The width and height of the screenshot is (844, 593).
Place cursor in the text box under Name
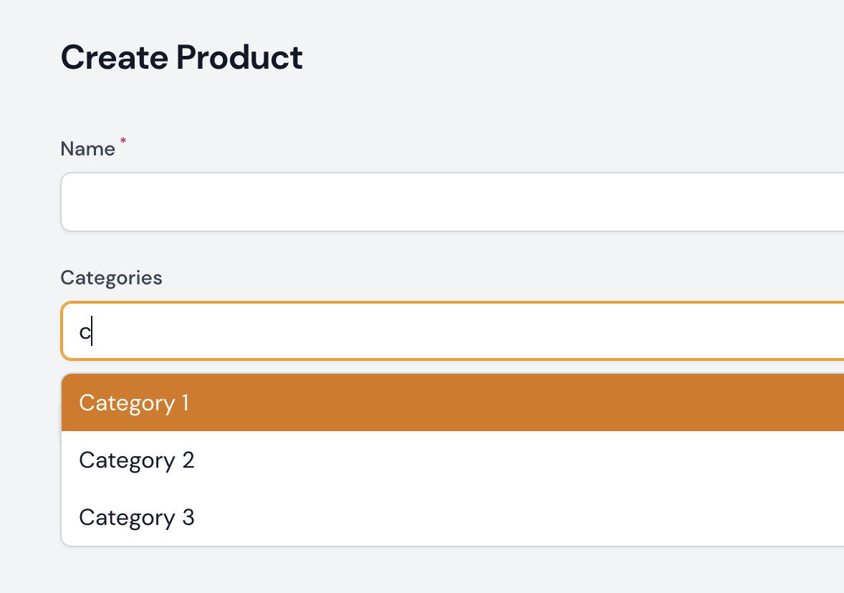click(x=451, y=202)
